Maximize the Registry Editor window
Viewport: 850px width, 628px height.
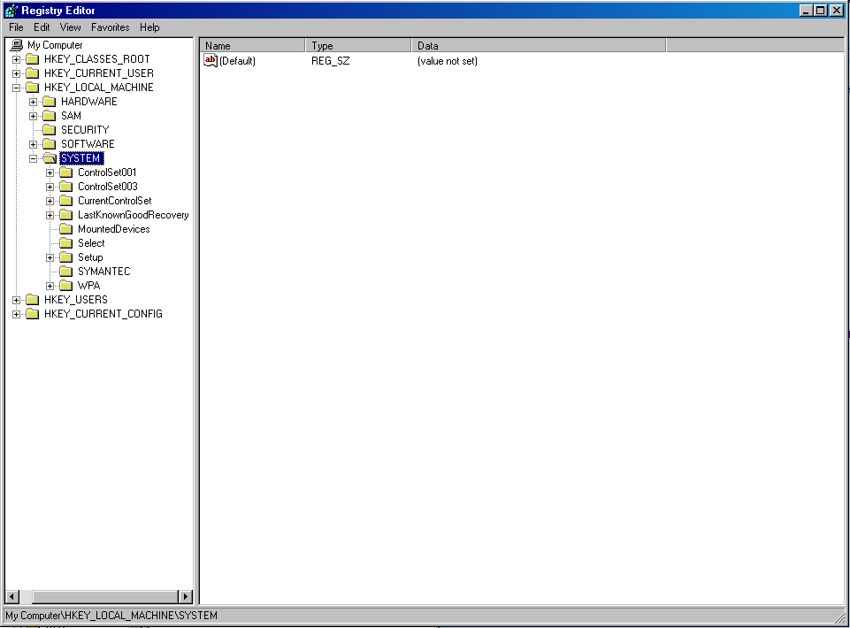click(821, 11)
